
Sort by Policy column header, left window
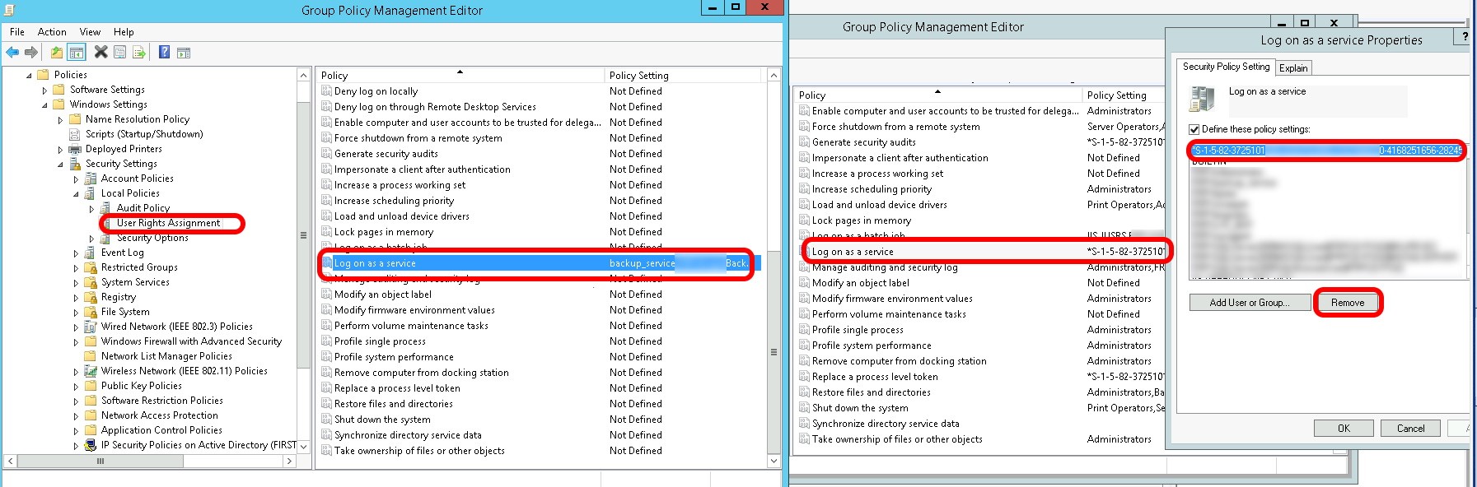(460, 75)
